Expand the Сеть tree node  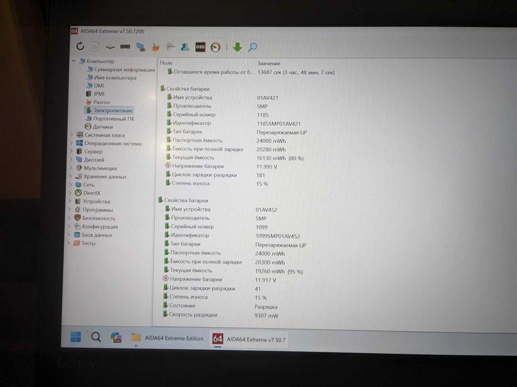point(70,185)
